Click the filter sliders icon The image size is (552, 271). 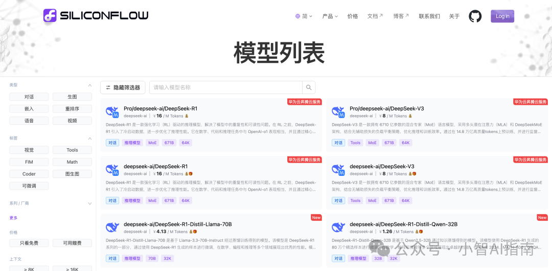[x=108, y=87]
